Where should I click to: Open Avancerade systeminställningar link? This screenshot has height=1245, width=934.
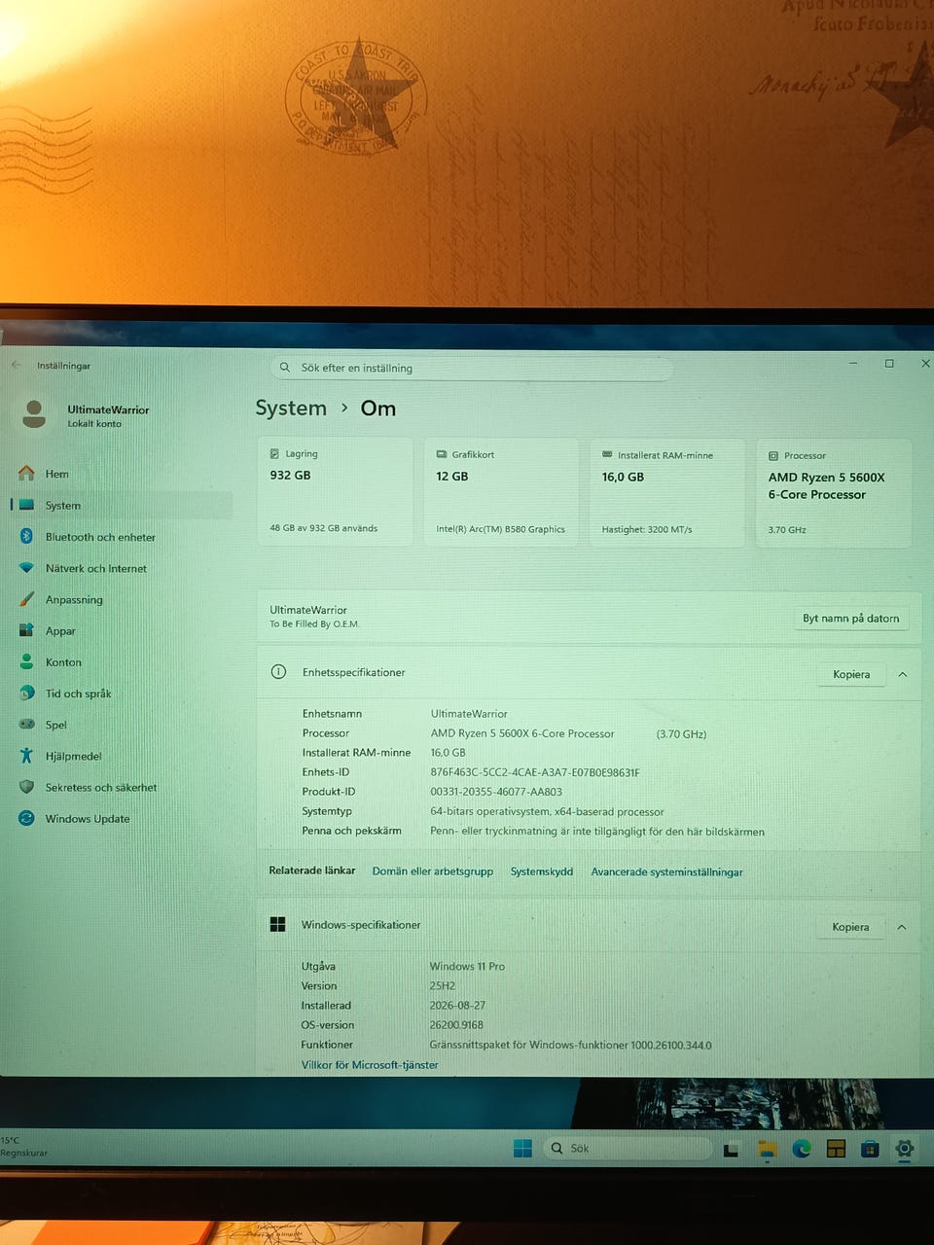[666, 871]
